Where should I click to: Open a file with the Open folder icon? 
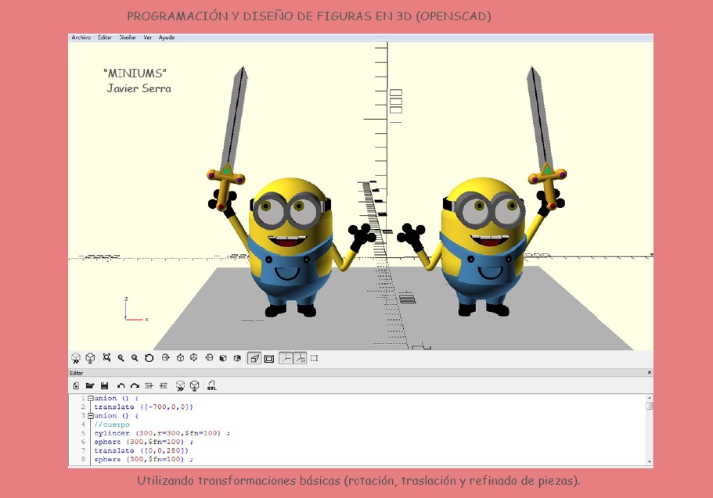click(x=90, y=385)
